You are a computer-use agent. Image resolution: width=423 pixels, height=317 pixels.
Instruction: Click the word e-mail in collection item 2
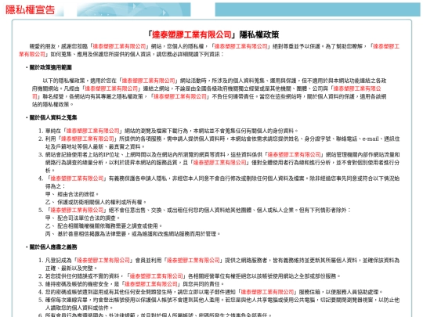tap(371, 139)
